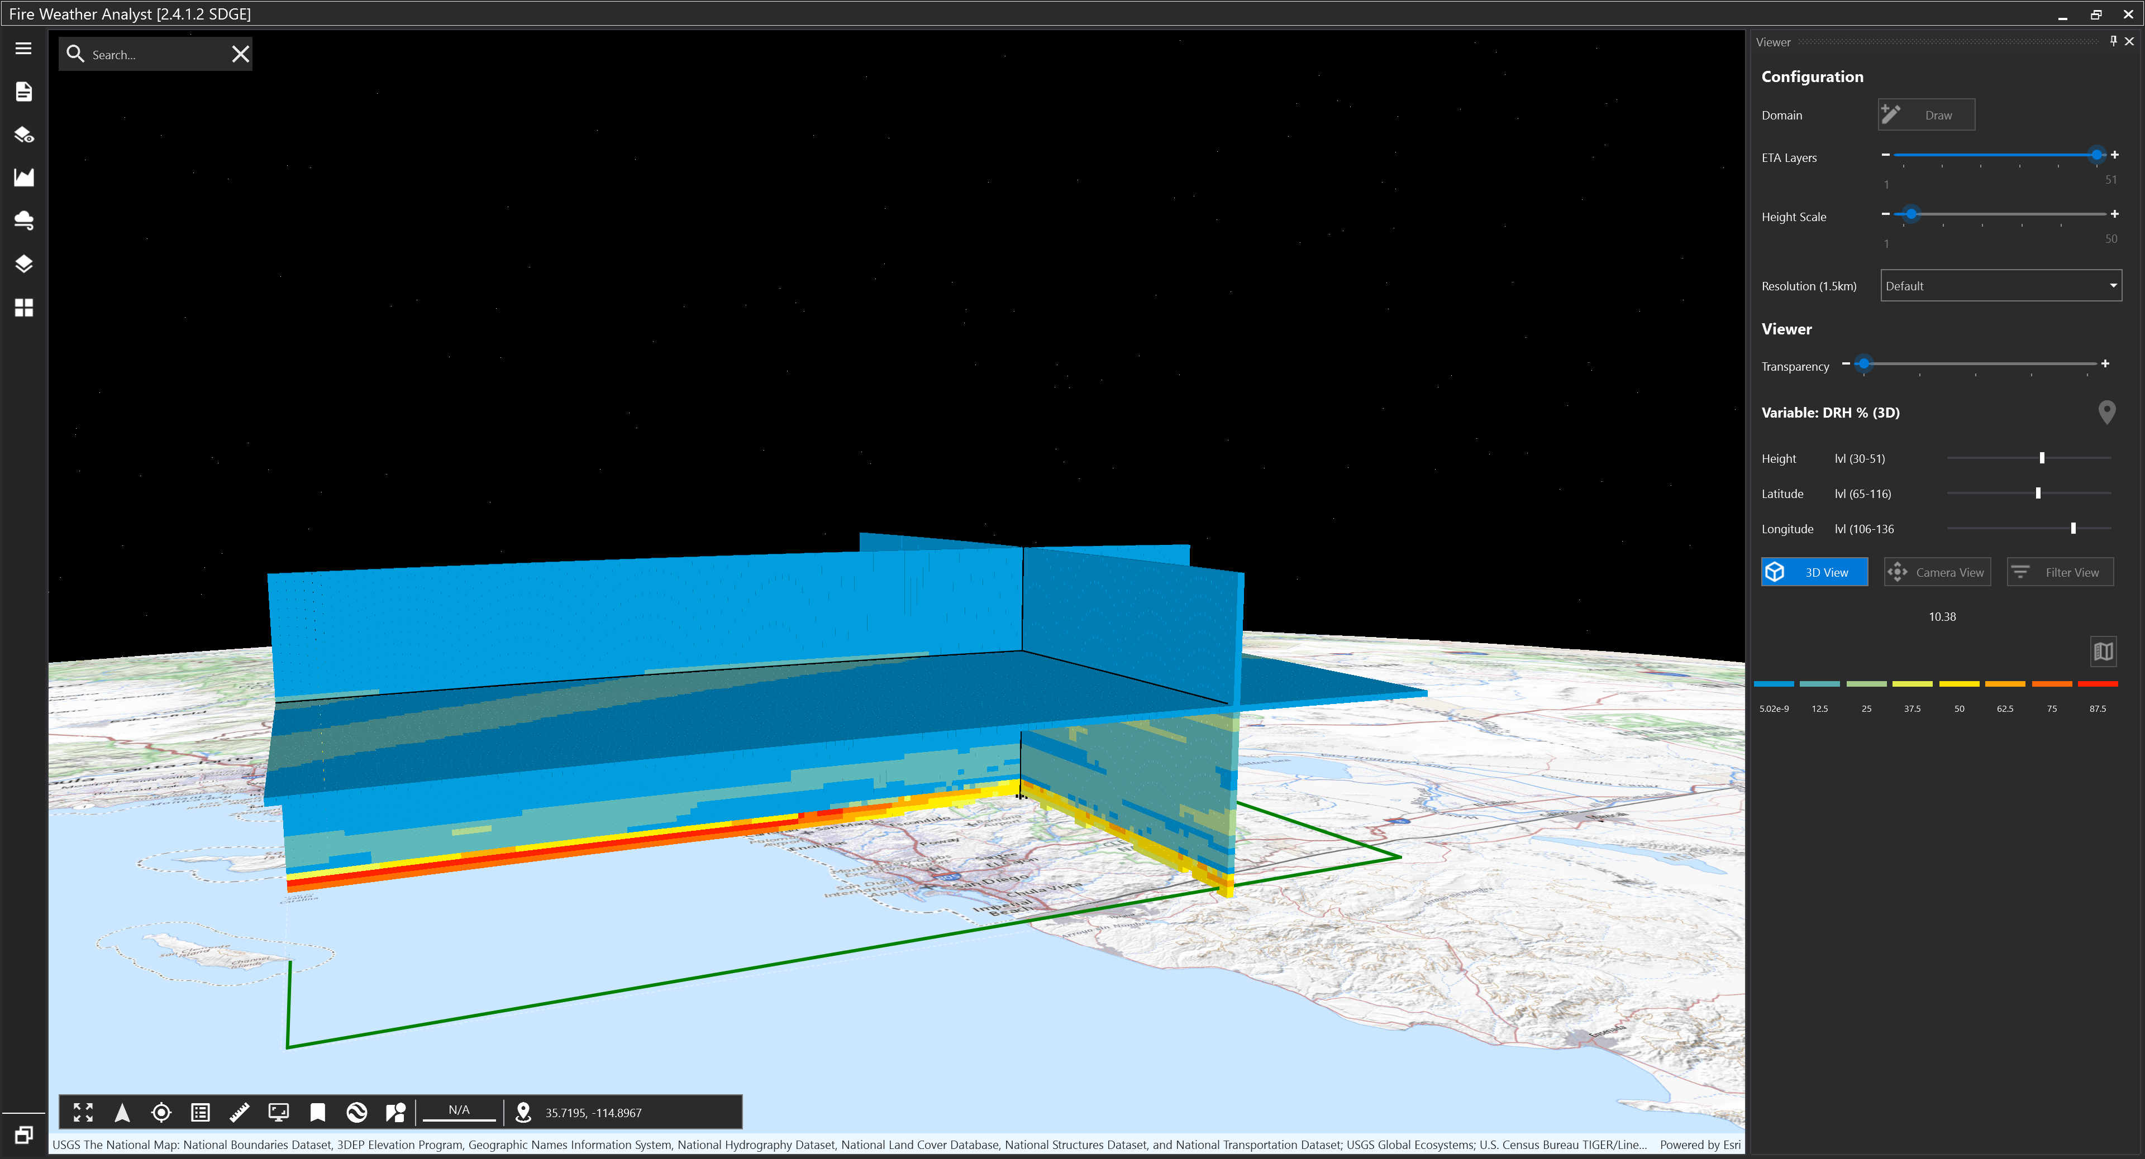Viewport: 2145px width, 1159px height.
Task: Open the document tool in sidebar
Action: pos(23,92)
